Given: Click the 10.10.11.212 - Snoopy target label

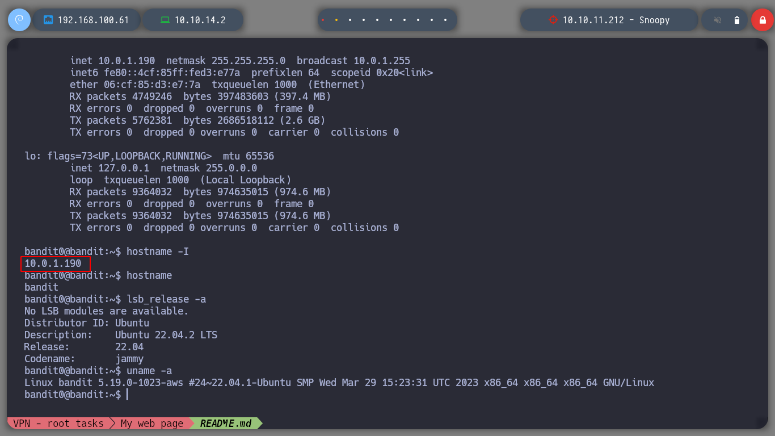Looking at the screenshot, I should coord(616,20).
